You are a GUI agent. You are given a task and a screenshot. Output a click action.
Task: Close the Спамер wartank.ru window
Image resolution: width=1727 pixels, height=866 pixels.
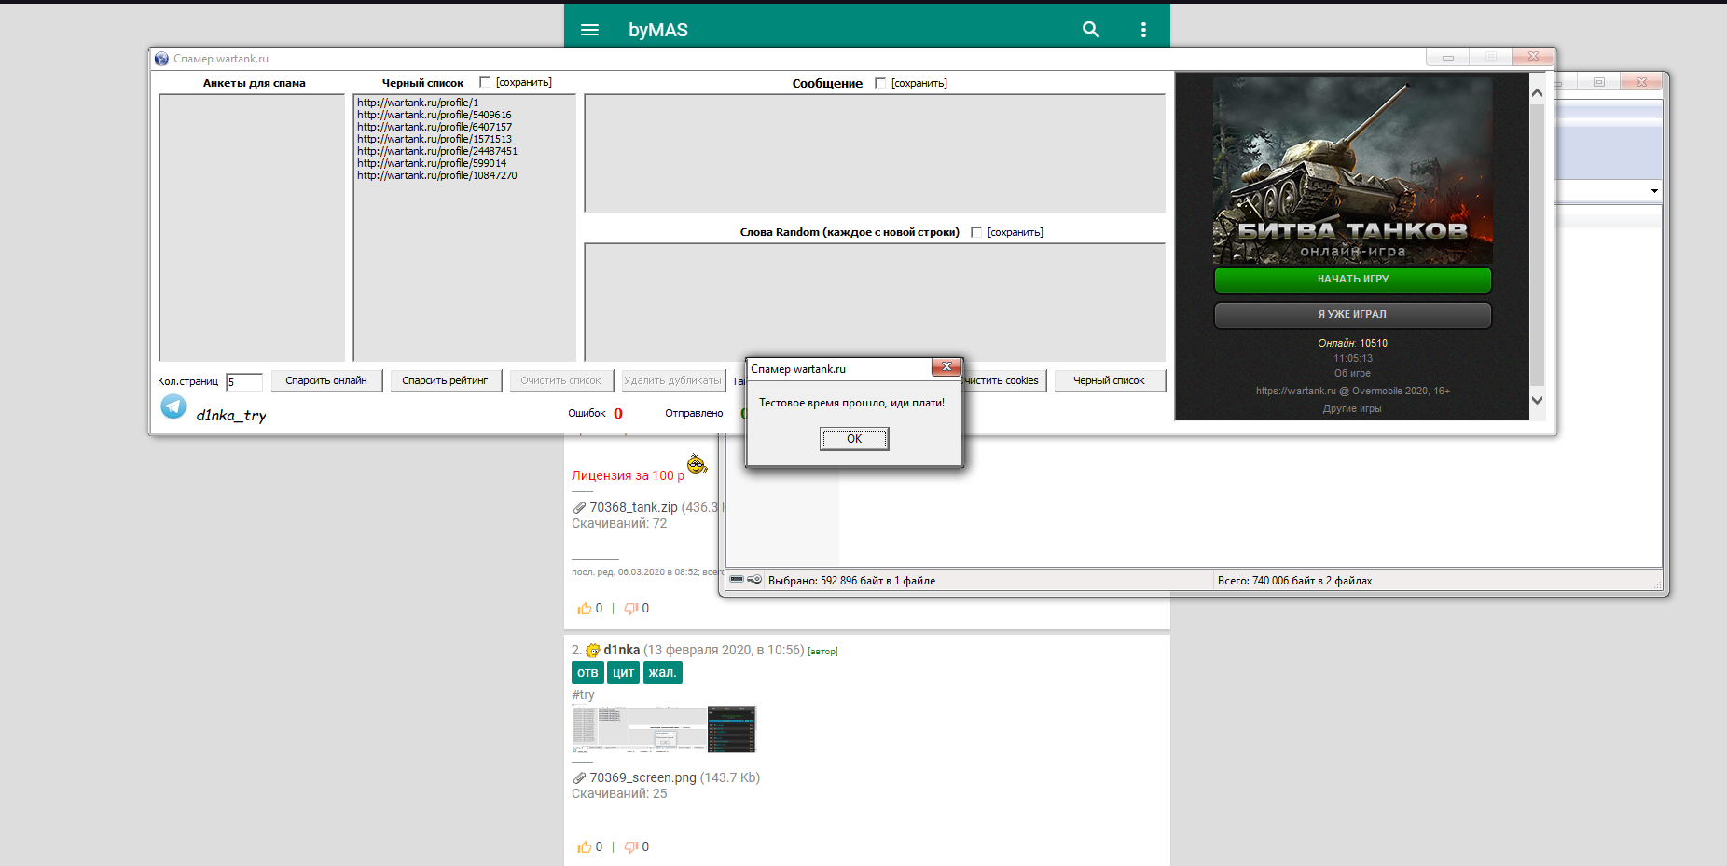pyautogui.click(x=1533, y=58)
